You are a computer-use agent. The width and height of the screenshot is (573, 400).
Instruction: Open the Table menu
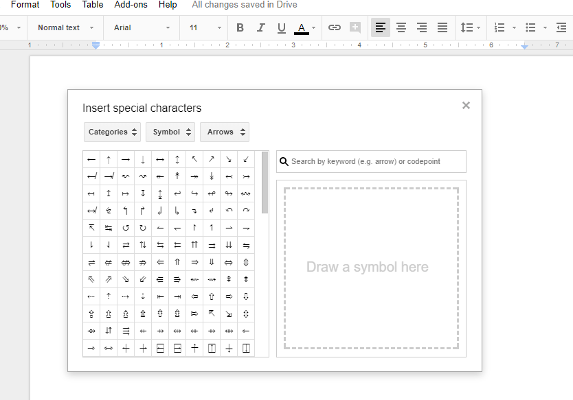click(93, 5)
